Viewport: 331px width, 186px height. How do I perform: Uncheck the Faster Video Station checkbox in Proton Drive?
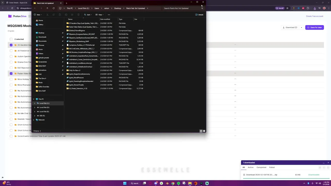[11, 73]
